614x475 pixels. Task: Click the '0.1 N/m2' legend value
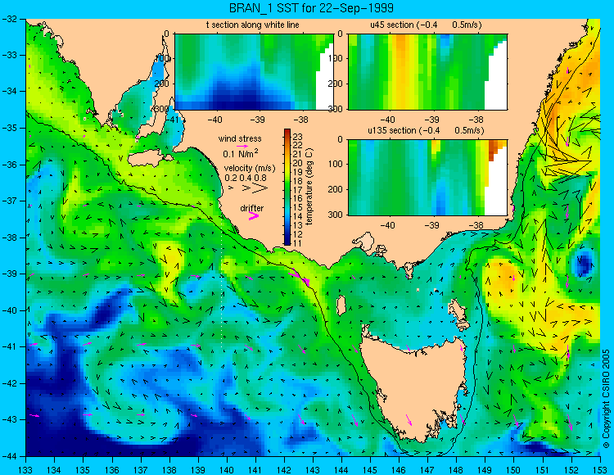pos(241,153)
